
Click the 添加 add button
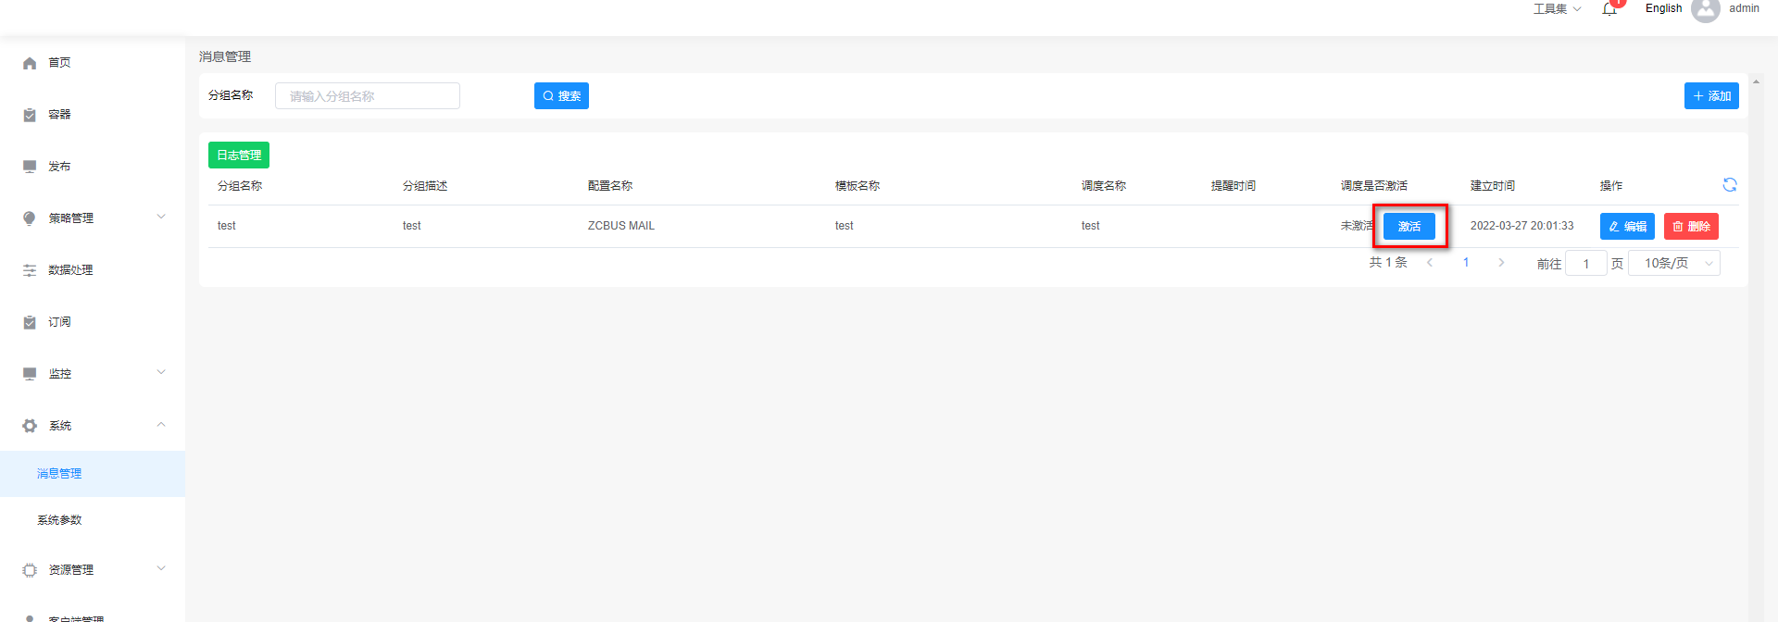pyautogui.click(x=1711, y=96)
